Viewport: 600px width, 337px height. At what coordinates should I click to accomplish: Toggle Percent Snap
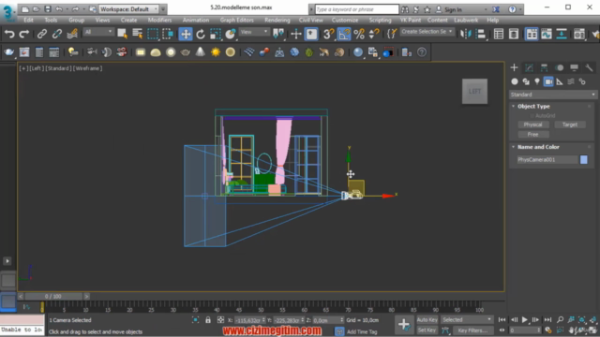click(359, 34)
